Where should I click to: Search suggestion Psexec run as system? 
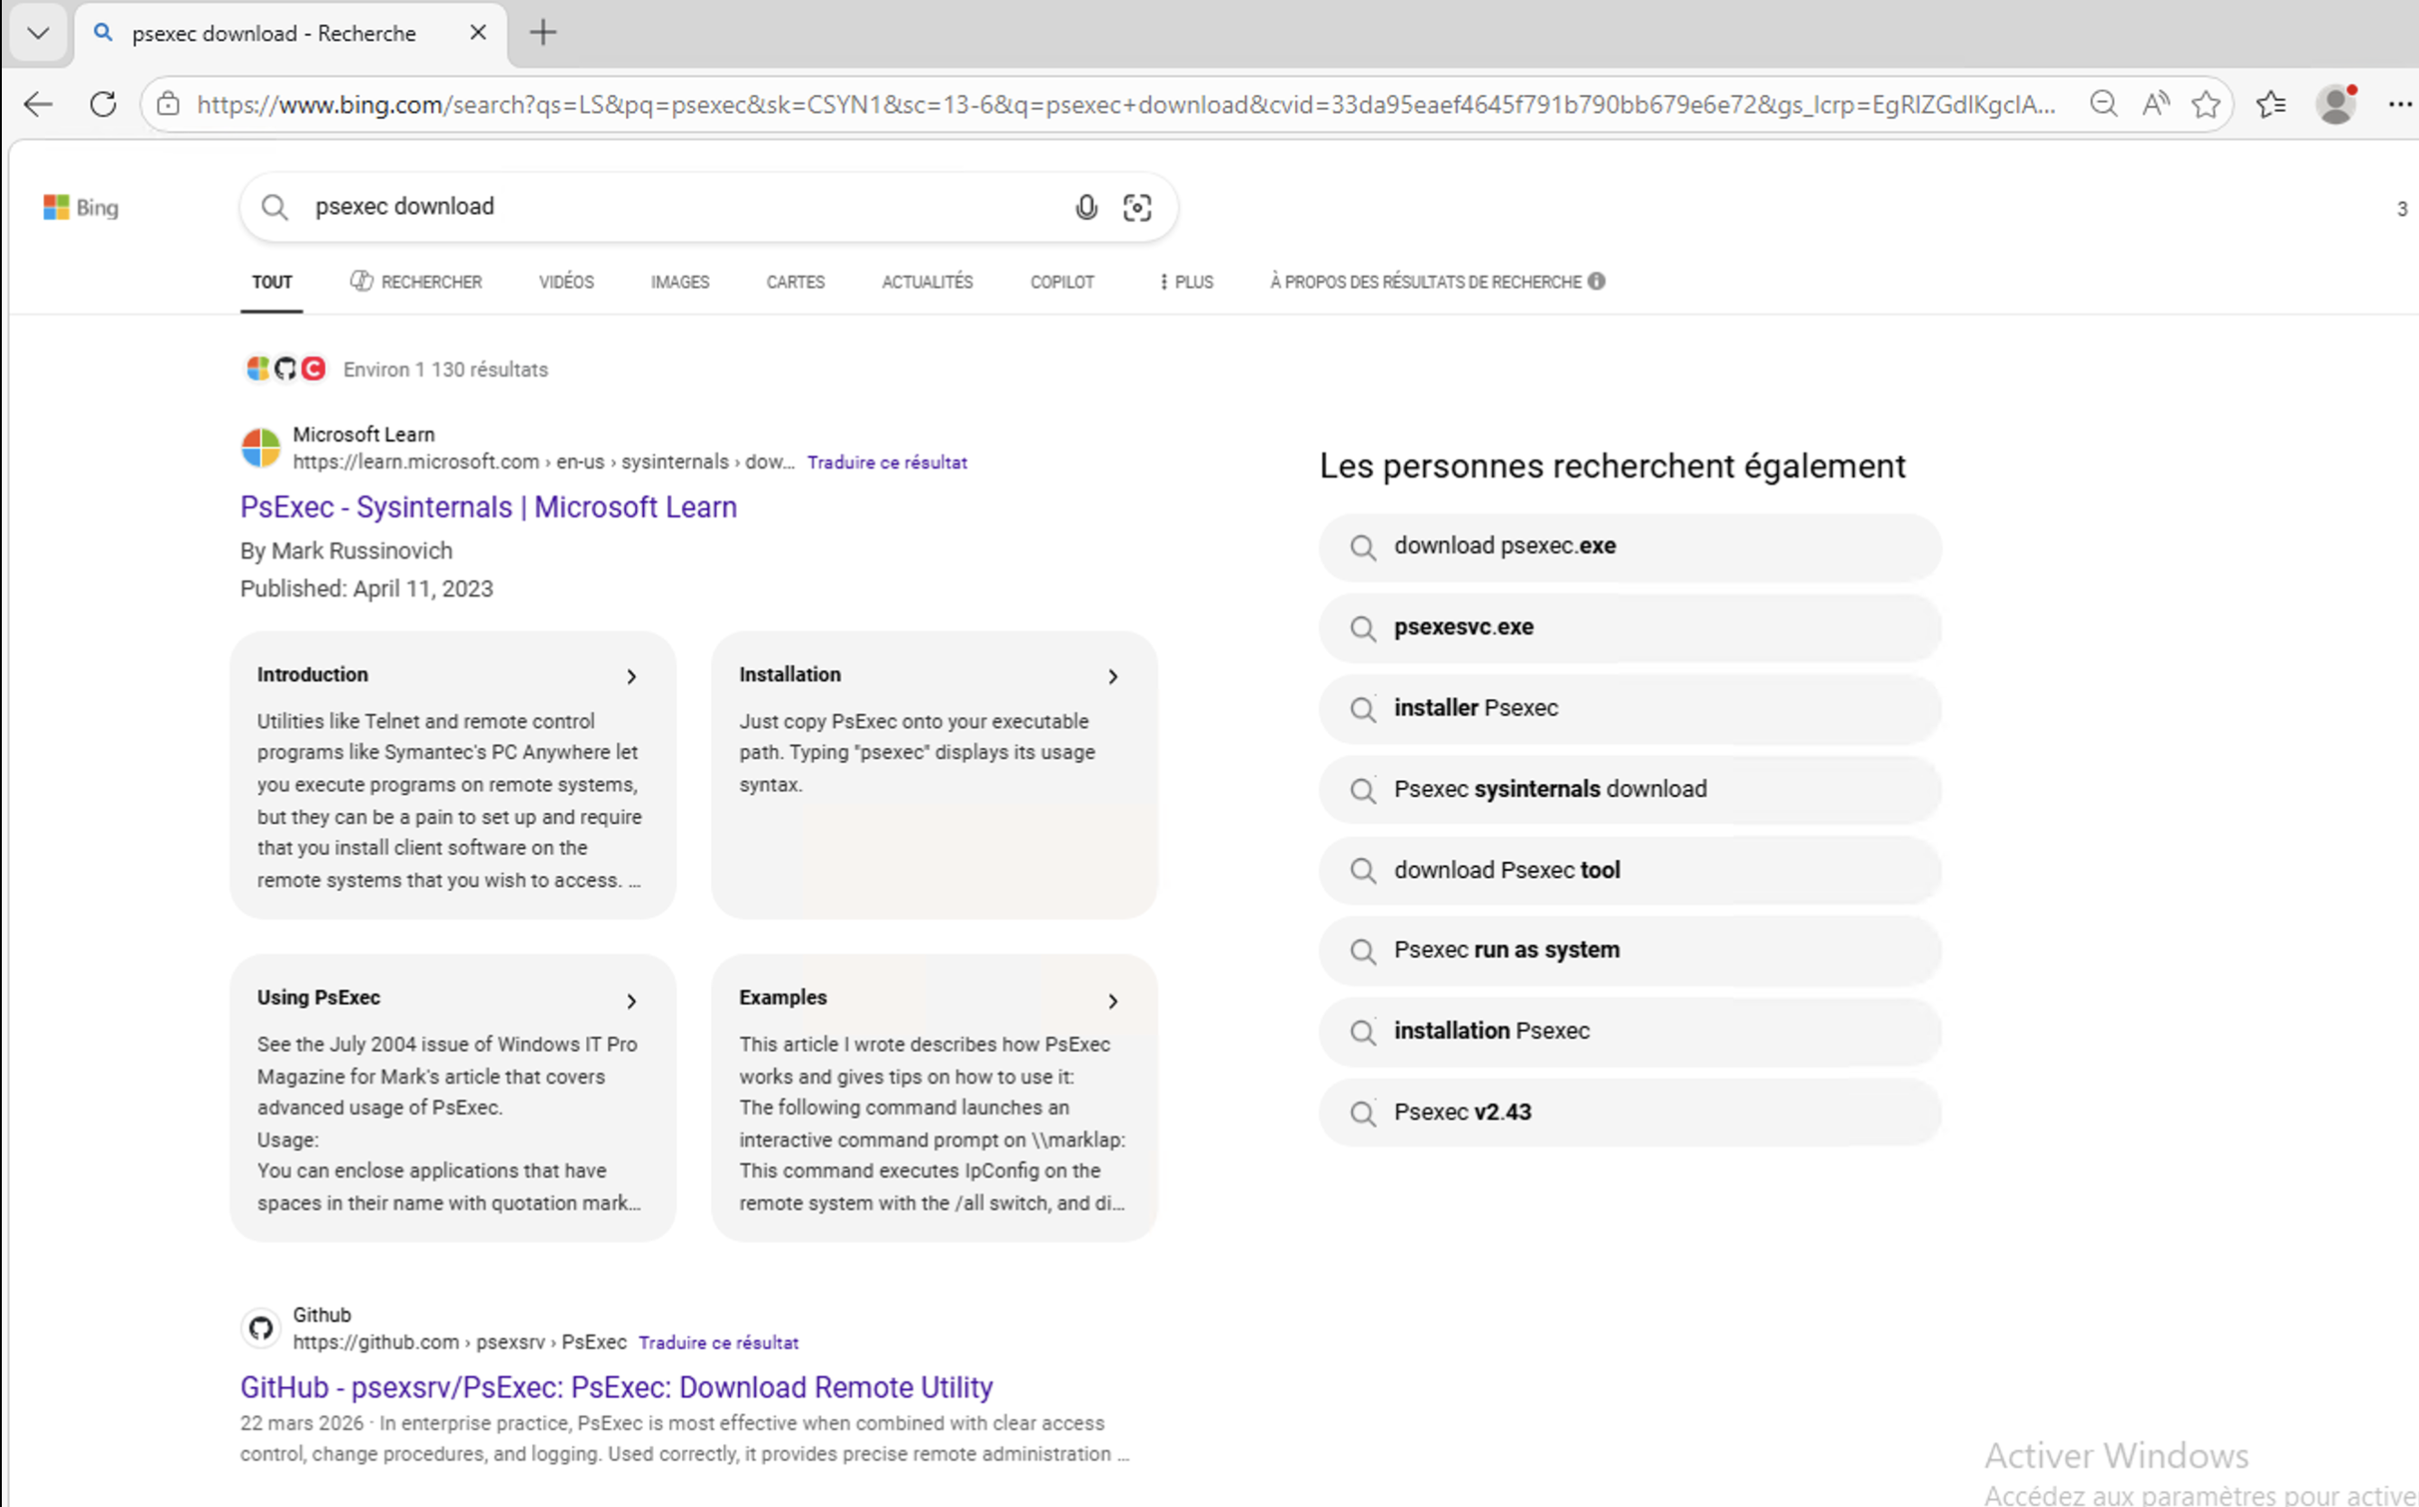pos(1630,950)
